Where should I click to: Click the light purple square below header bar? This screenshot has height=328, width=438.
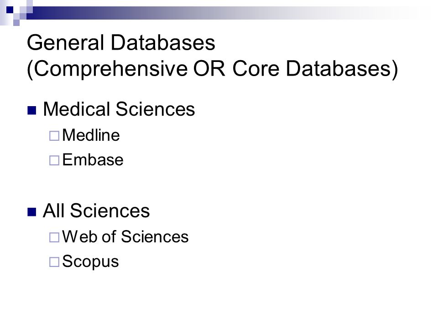(x=16, y=23)
